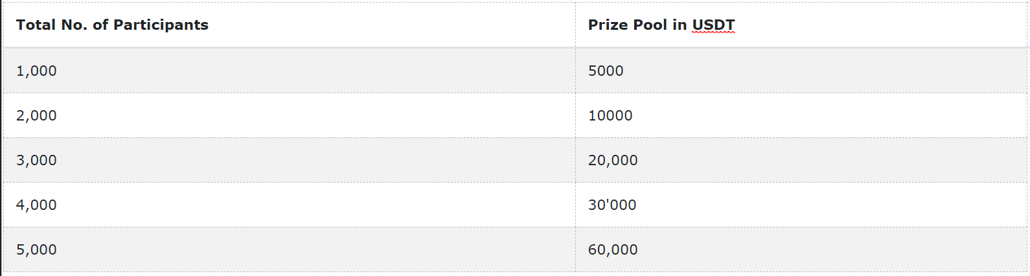The height and width of the screenshot is (276, 1030).
Task: Click the prize pool cell showing 30'000
Action: point(802,205)
